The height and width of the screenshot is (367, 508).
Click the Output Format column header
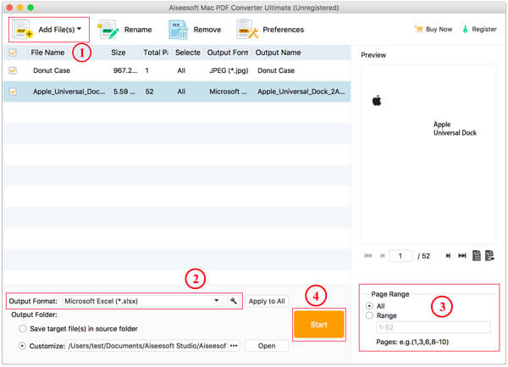click(228, 53)
